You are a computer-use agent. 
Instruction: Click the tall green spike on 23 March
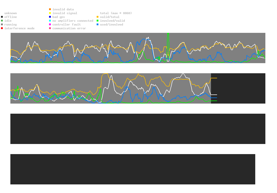[168, 38]
